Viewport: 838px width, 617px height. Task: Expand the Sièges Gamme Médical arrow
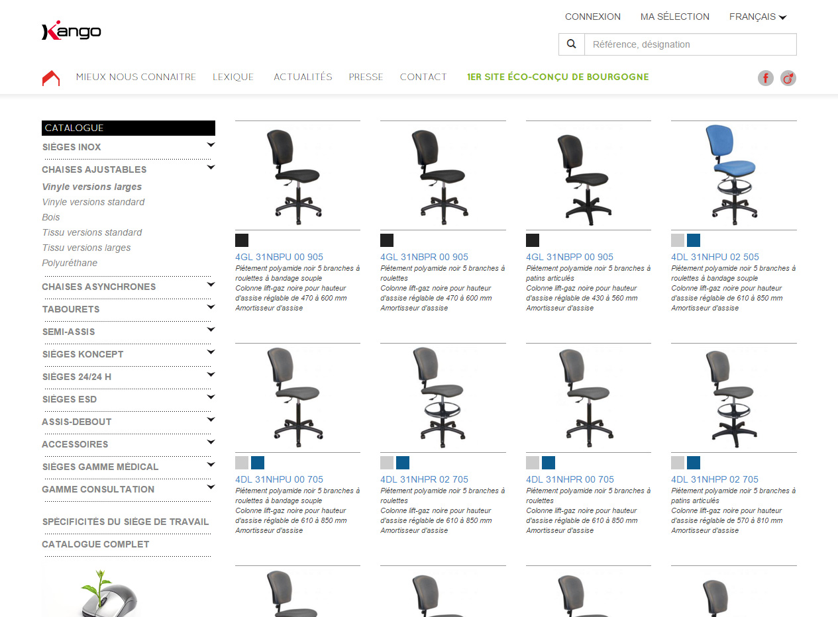click(211, 464)
